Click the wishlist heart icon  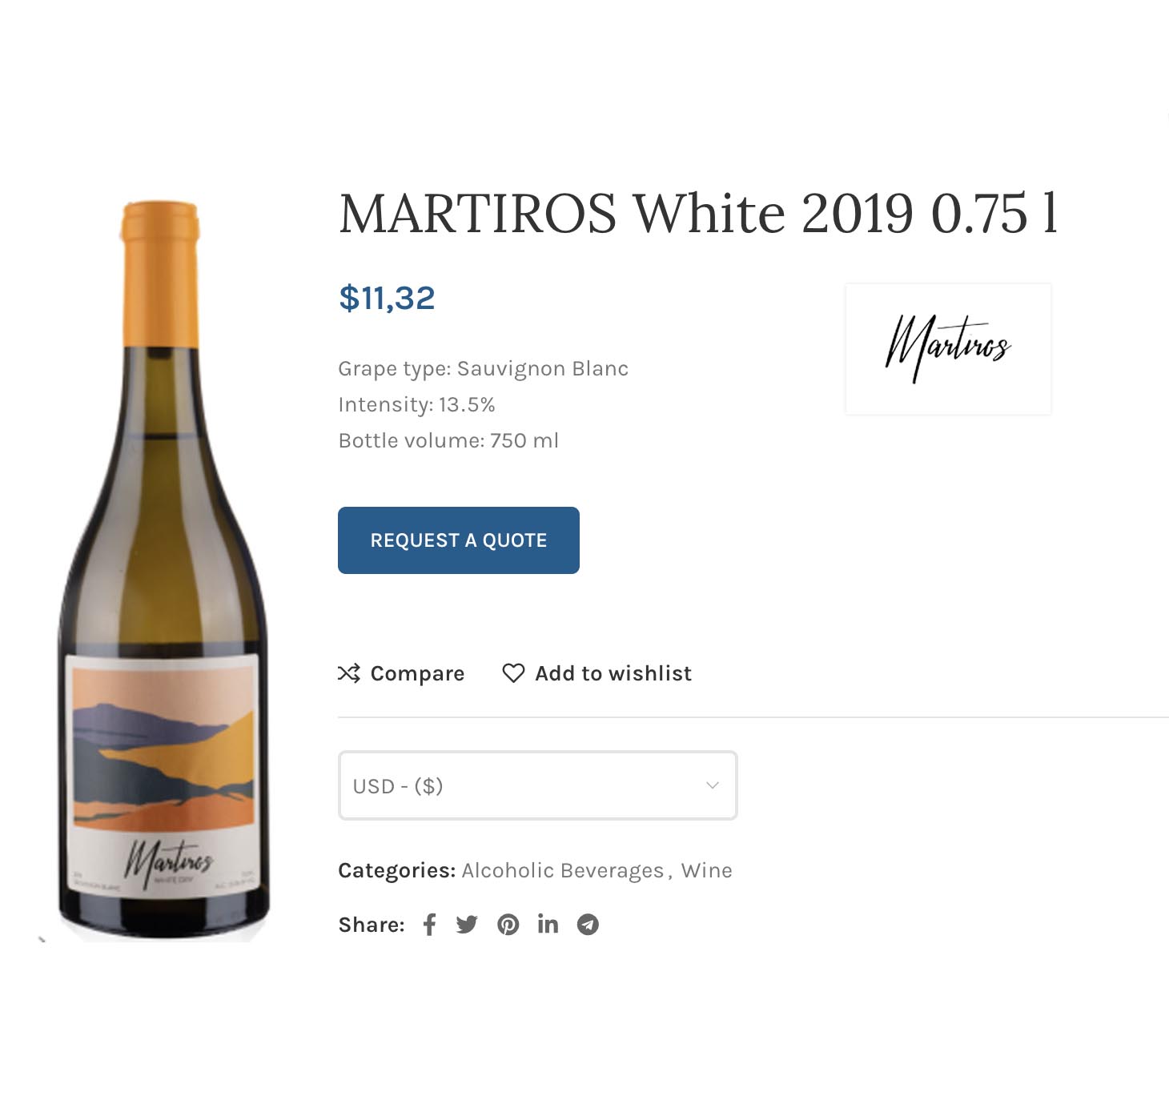[x=513, y=673]
